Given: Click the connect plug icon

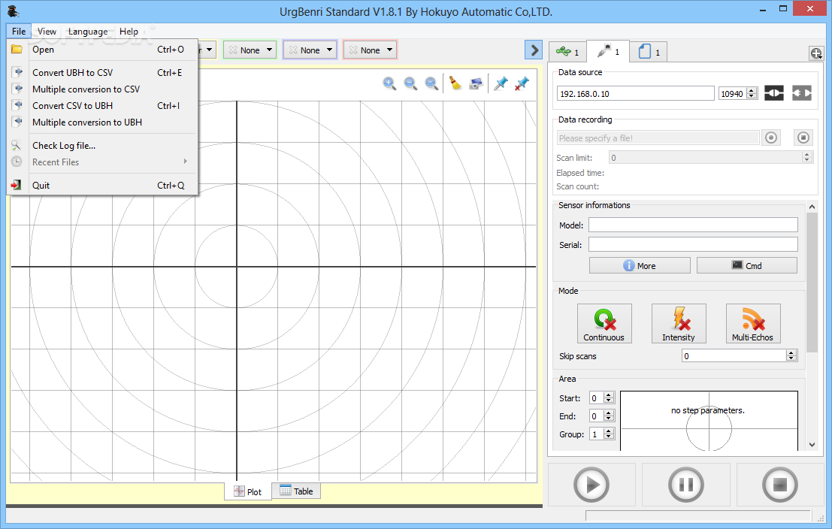Looking at the screenshot, I should click(773, 93).
